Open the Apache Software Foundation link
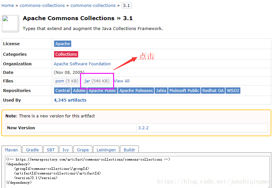 [x=82, y=64]
